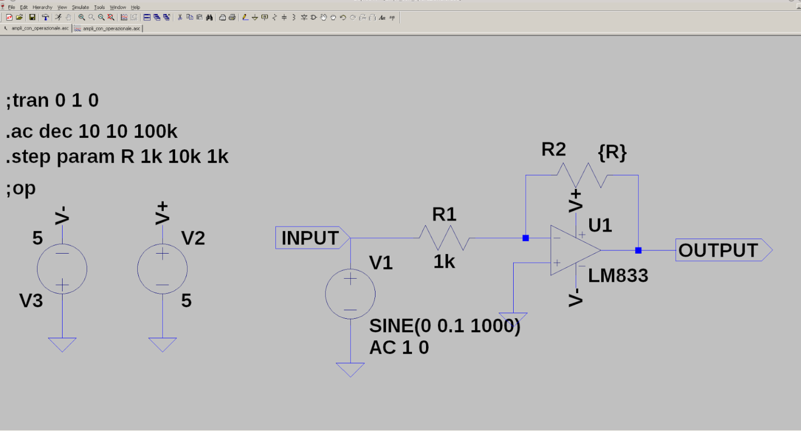Switch to the waveform plot ampli_con_operazionale.asc tab

point(107,28)
